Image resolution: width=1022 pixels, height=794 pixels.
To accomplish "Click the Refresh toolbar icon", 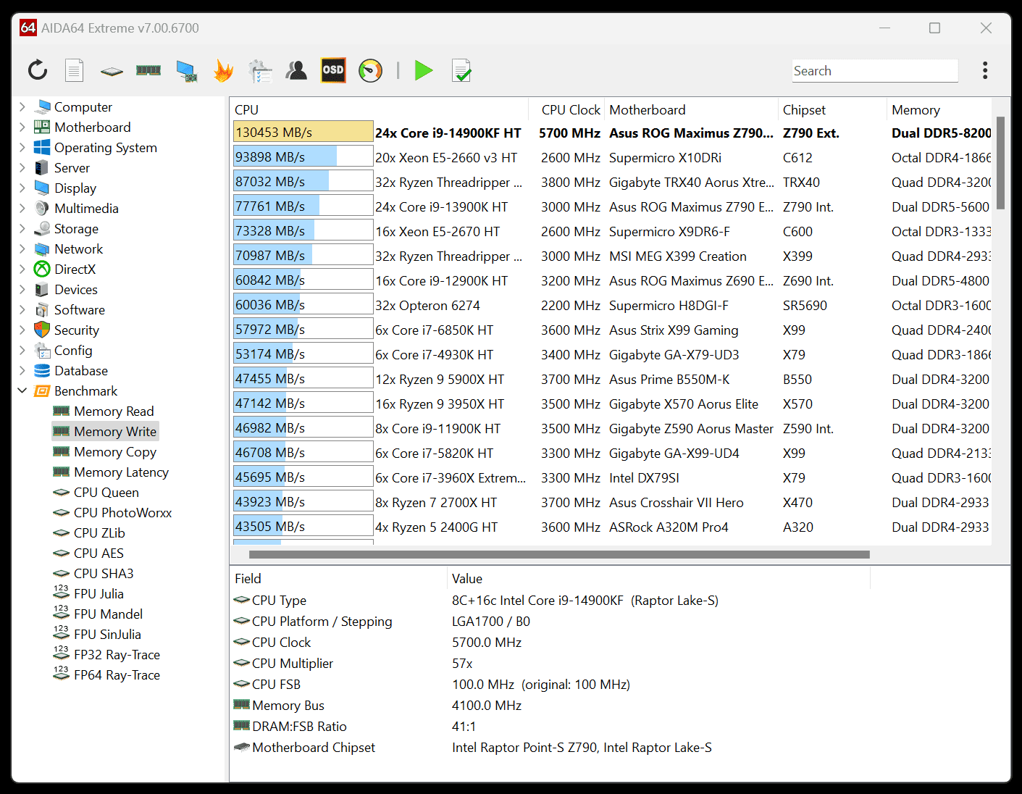I will coord(38,70).
